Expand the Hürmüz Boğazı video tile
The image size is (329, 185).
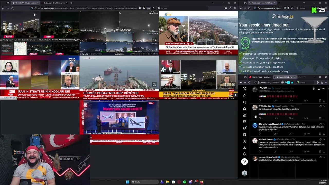(x=154, y=84)
